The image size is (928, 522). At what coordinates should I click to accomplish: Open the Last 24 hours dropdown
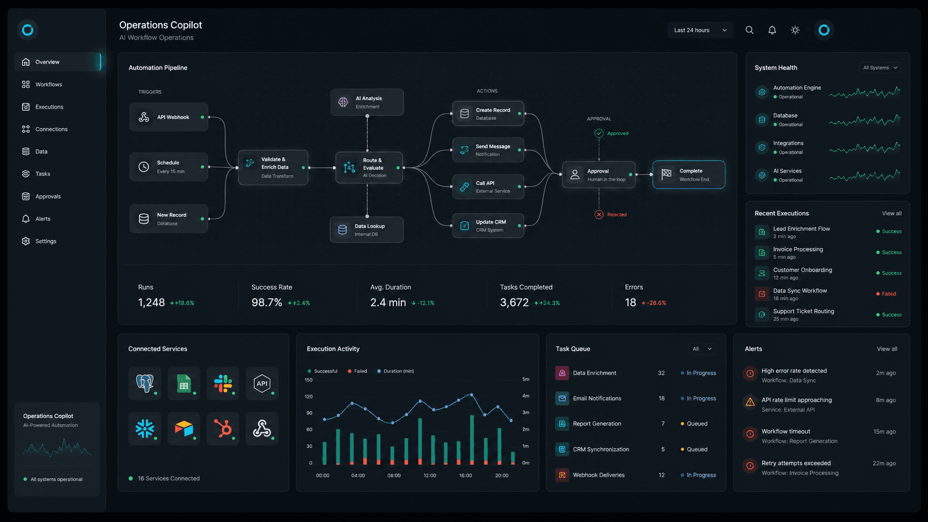coord(700,30)
